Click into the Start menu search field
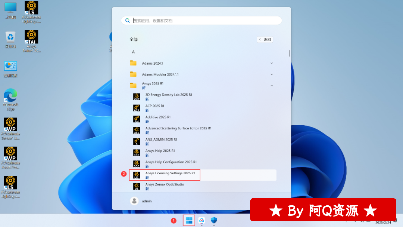Image resolution: width=403 pixels, height=227 pixels. pos(201,20)
